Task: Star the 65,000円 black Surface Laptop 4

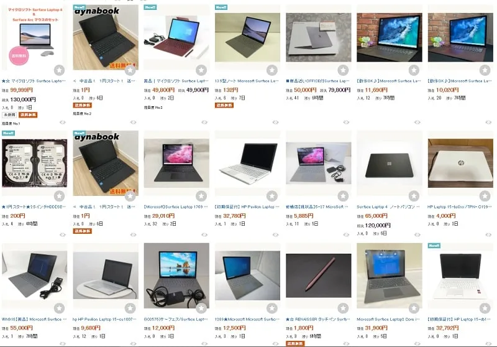Action: [x=414, y=196]
